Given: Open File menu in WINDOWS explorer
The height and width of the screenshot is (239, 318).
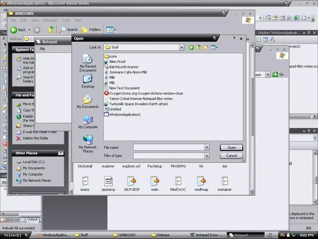Looking at the screenshot, I should click(x=13, y=20).
